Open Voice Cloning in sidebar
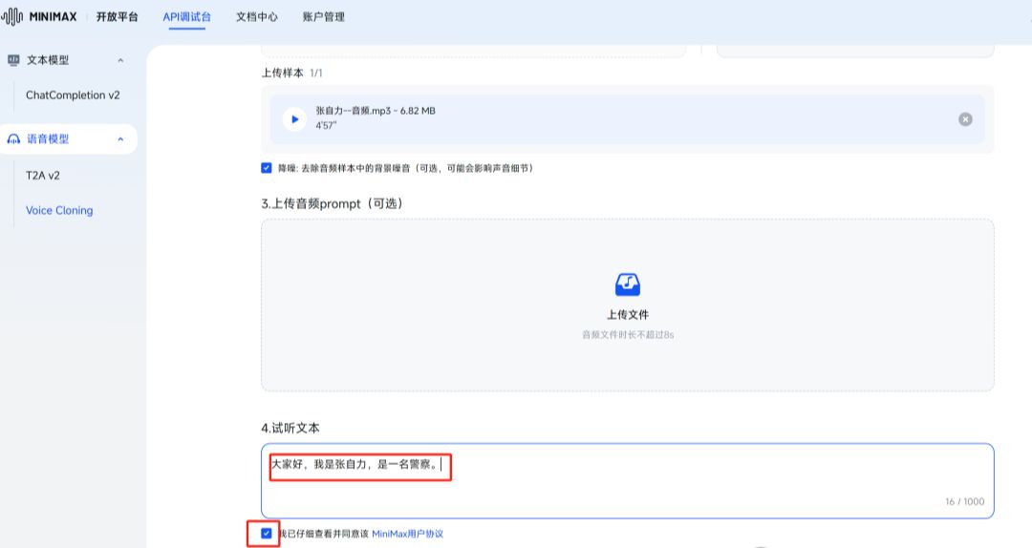1032x548 pixels. pyautogui.click(x=59, y=210)
